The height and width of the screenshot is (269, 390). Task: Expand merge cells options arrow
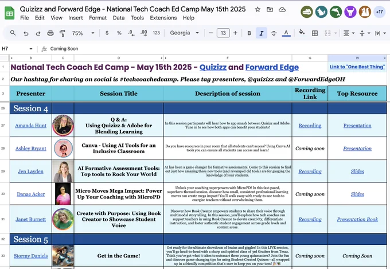pyautogui.click(x=336, y=33)
